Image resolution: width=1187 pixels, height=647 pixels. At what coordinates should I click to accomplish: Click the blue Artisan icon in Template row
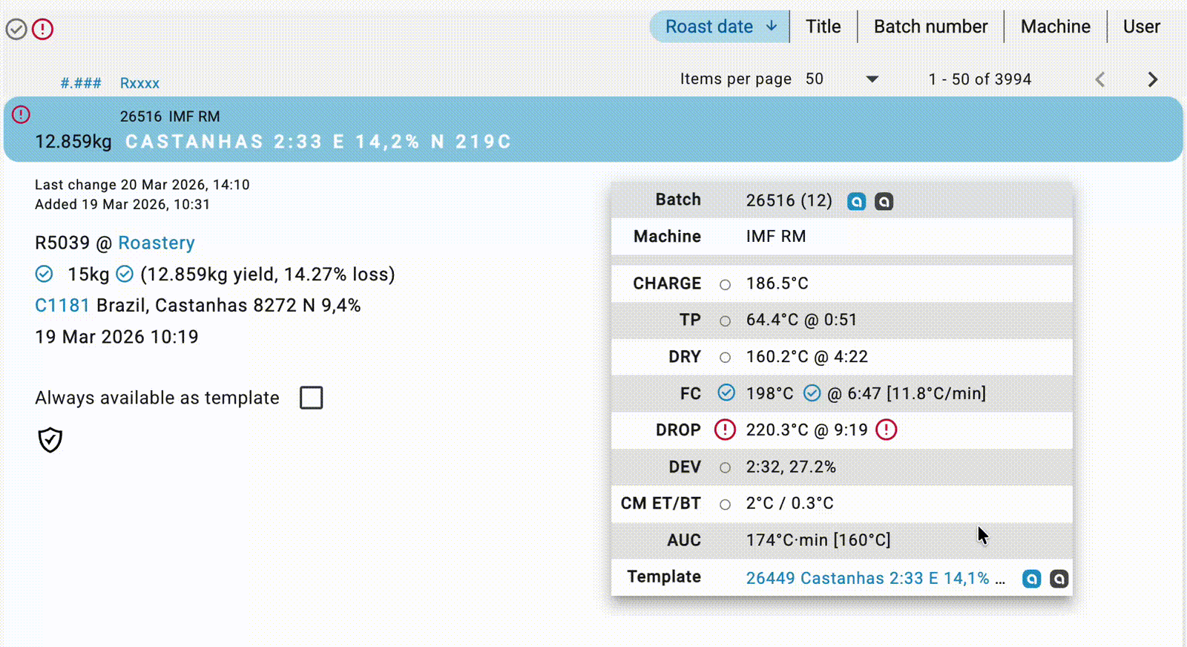1031,579
